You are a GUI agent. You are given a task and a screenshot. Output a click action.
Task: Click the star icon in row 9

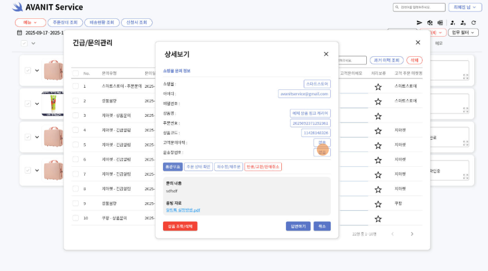[378, 203]
